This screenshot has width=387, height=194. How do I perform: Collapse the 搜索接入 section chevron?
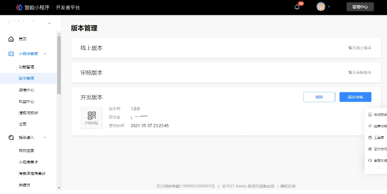tap(45, 137)
